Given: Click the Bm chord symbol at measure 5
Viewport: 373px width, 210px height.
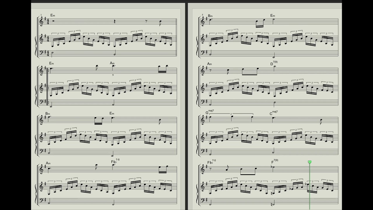Looking at the screenshot, I should tap(210, 16).
